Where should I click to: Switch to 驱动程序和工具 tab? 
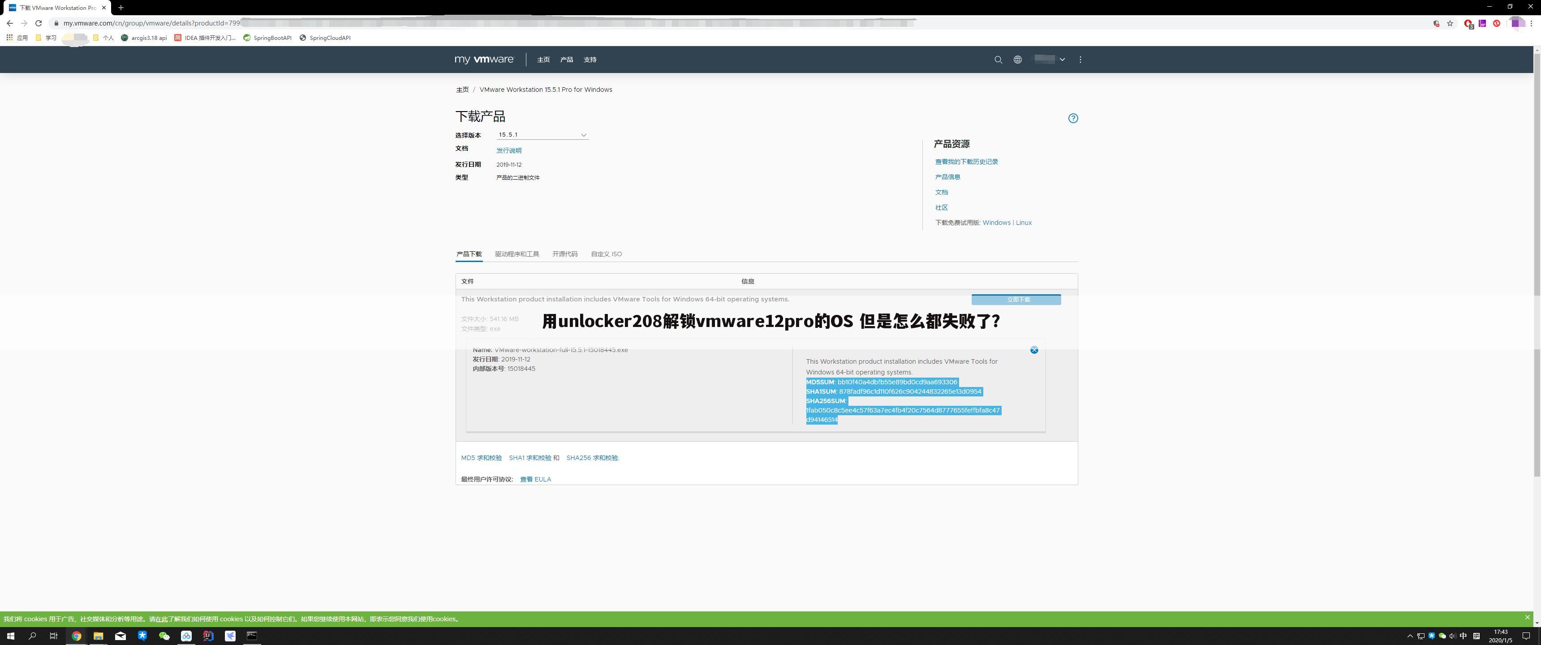[x=517, y=254]
